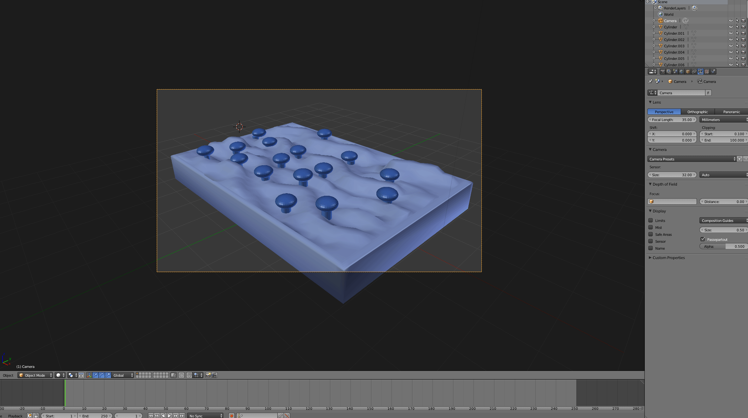Open the Render properties tab

[x=663, y=72]
